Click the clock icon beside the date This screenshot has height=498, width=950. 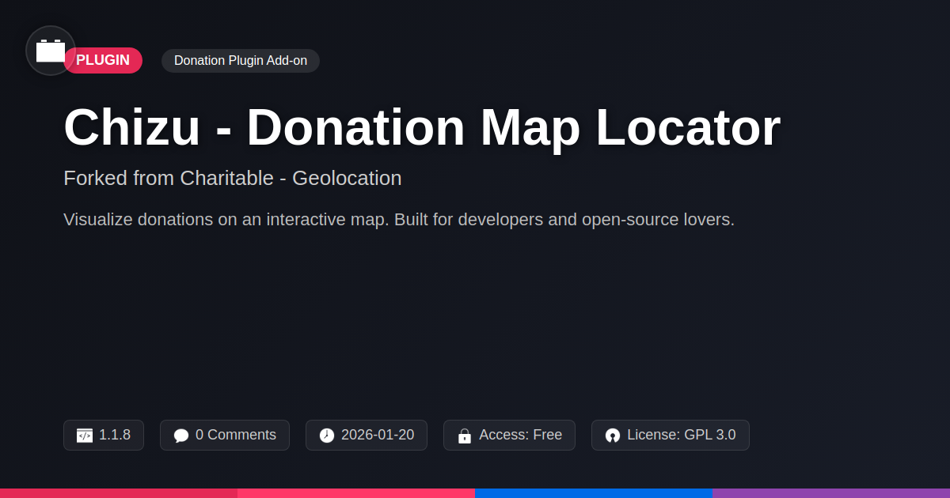[x=327, y=436]
